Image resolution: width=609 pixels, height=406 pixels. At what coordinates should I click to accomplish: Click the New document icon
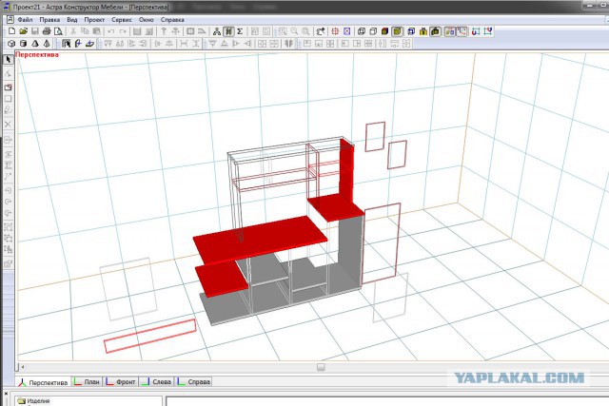point(11,31)
